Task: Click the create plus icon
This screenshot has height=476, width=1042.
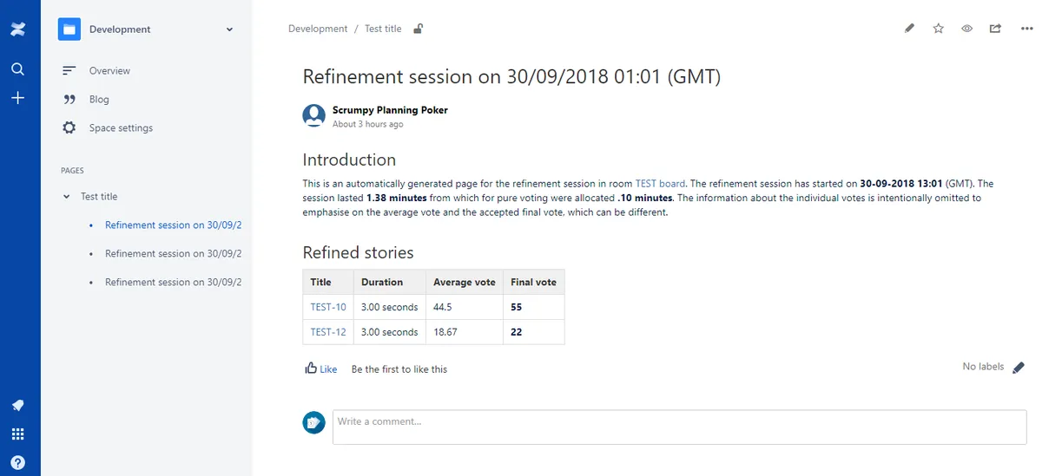Action: [18, 98]
